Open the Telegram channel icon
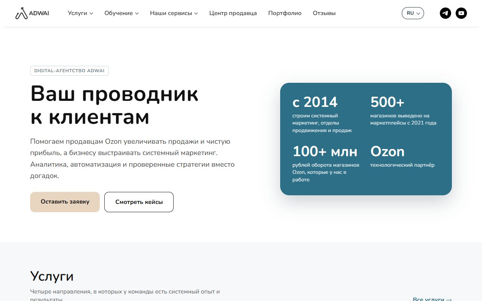This screenshot has height=301, width=482. 445,13
